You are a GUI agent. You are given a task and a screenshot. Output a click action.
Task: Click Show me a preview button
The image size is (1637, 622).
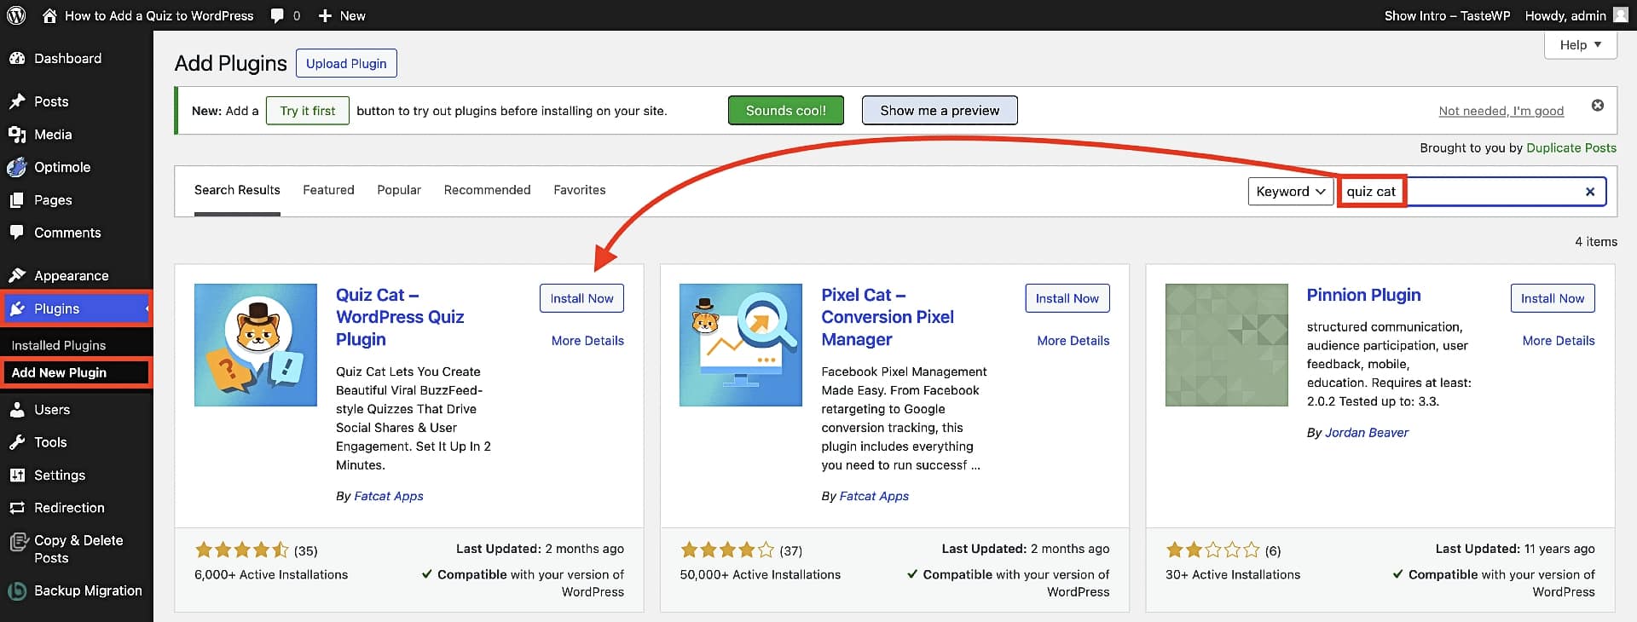point(940,110)
